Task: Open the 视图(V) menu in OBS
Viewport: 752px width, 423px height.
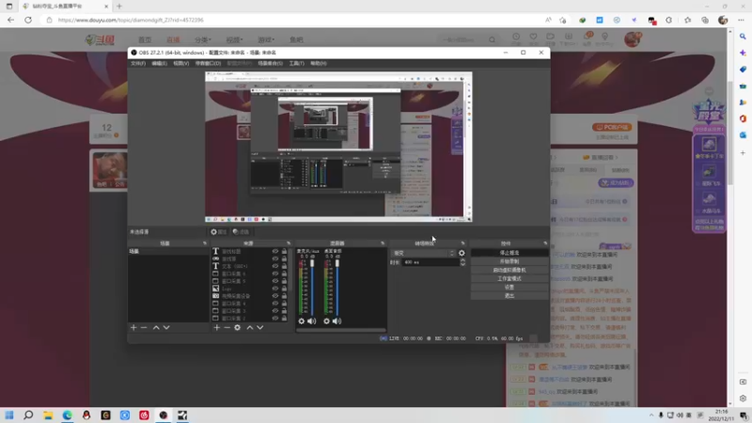Action: point(180,63)
